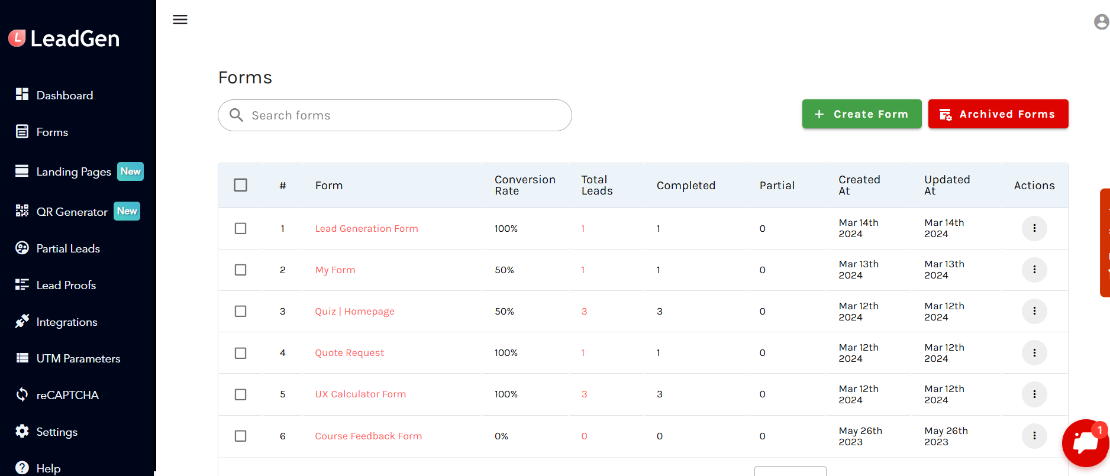
Task: Click the UTM Parameters table icon
Action: pos(22,358)
